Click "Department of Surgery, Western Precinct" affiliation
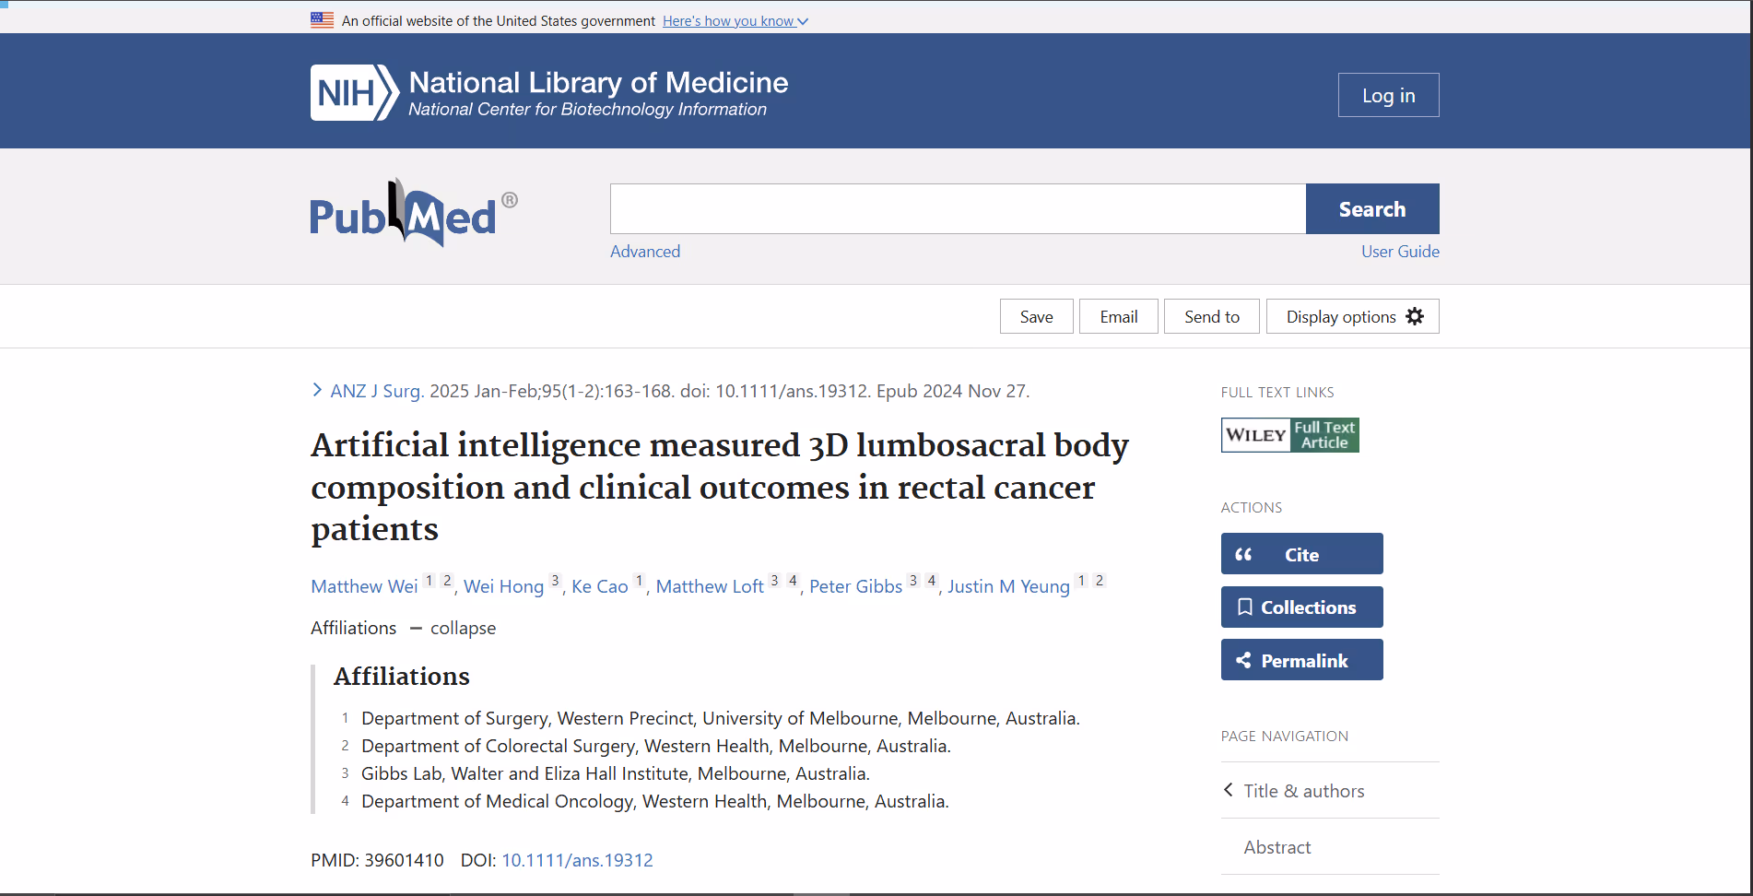 [x=721, y=718]
